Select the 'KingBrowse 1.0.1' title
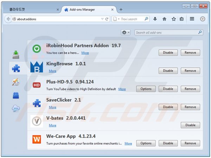The image size is (211, 158). [x=66, y=64]
